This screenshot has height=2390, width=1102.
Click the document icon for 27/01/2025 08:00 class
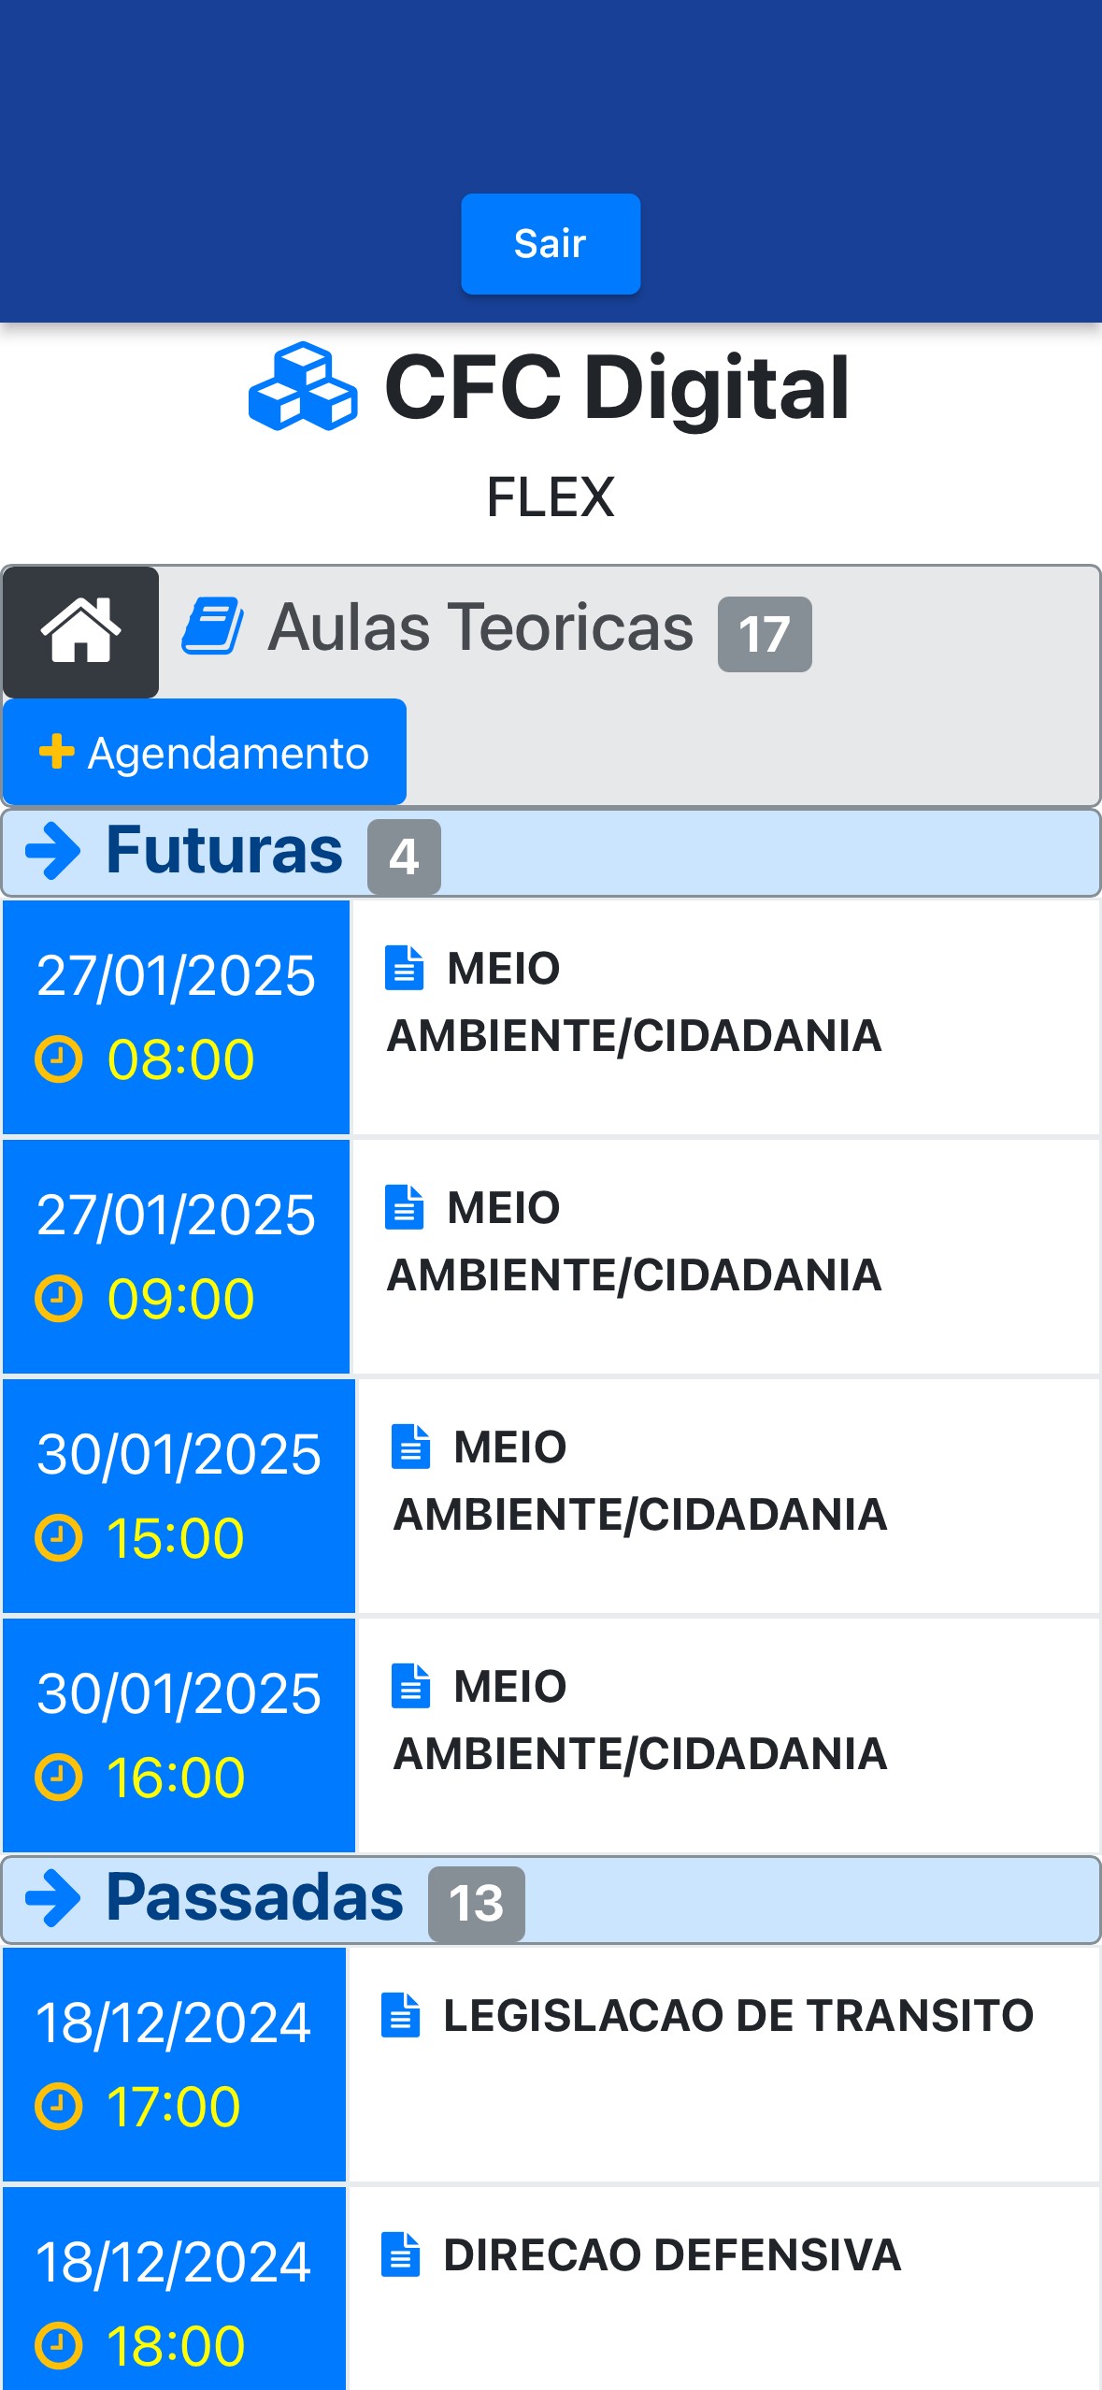pos(405,968)
